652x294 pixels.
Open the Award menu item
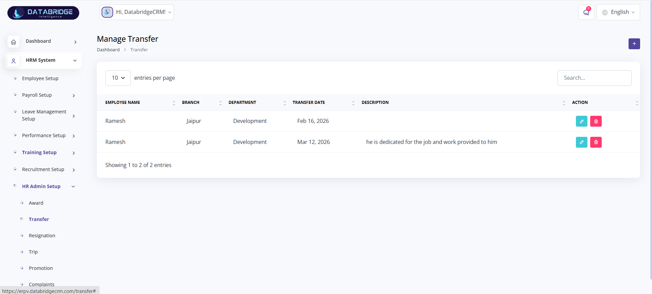[x=36, y=203]
